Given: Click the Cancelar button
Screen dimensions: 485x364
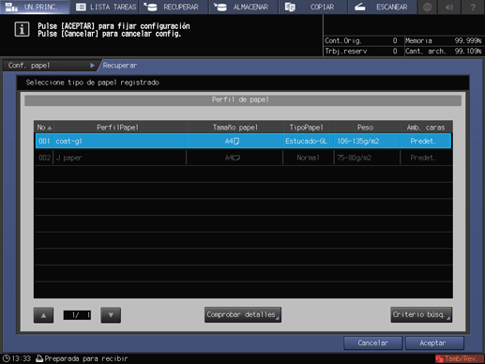Looking at the screenshot, I should [372, 343].
